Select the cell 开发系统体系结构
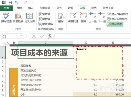The width and height of the screenshot is (131, 97). point(31,75)
